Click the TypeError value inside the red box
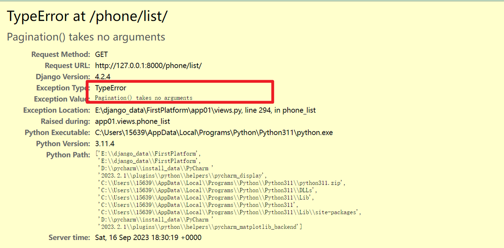 (111, 88)
